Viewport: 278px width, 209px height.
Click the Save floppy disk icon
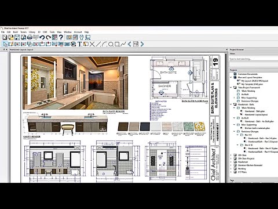coord(17,37)
